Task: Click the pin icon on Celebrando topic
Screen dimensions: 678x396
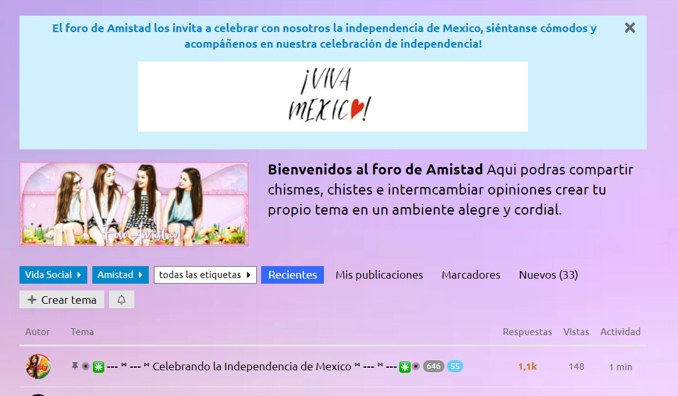Action: tap(75, 366)
